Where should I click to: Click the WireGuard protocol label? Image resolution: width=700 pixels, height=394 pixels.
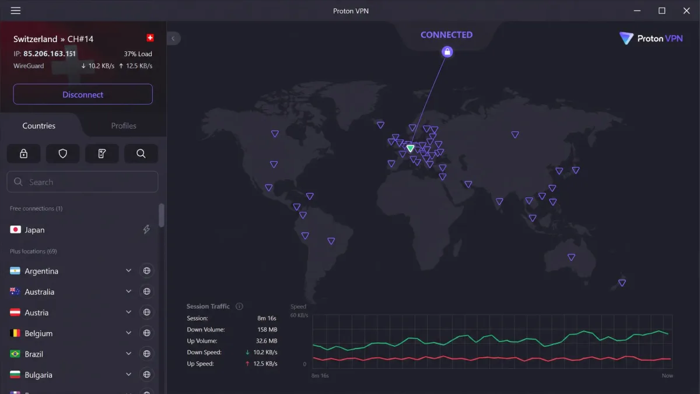click(29, 66)
